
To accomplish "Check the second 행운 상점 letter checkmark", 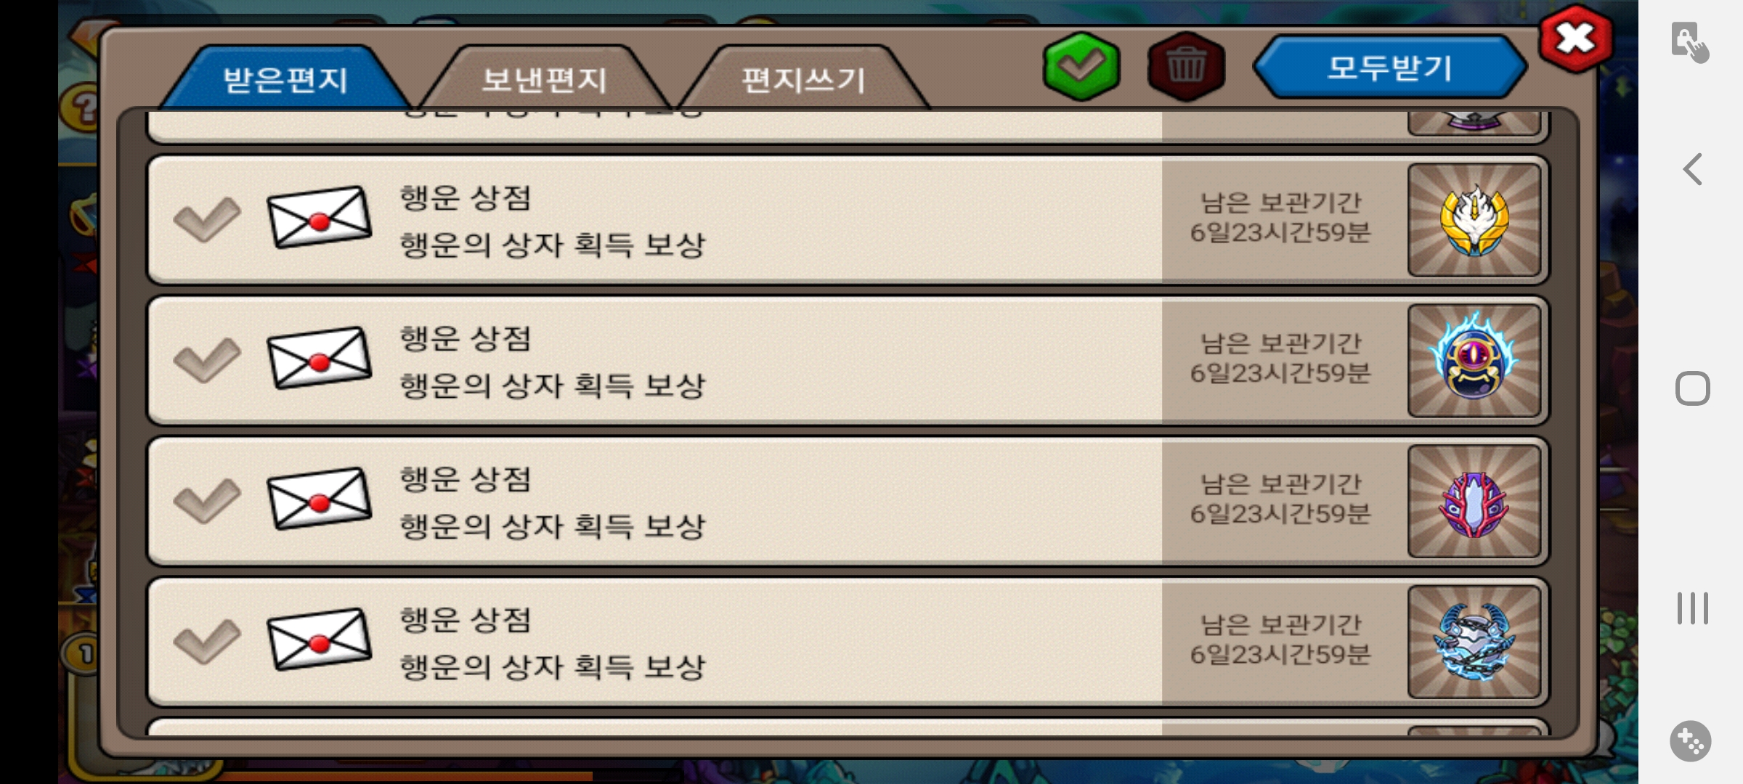I will (207, 359).
